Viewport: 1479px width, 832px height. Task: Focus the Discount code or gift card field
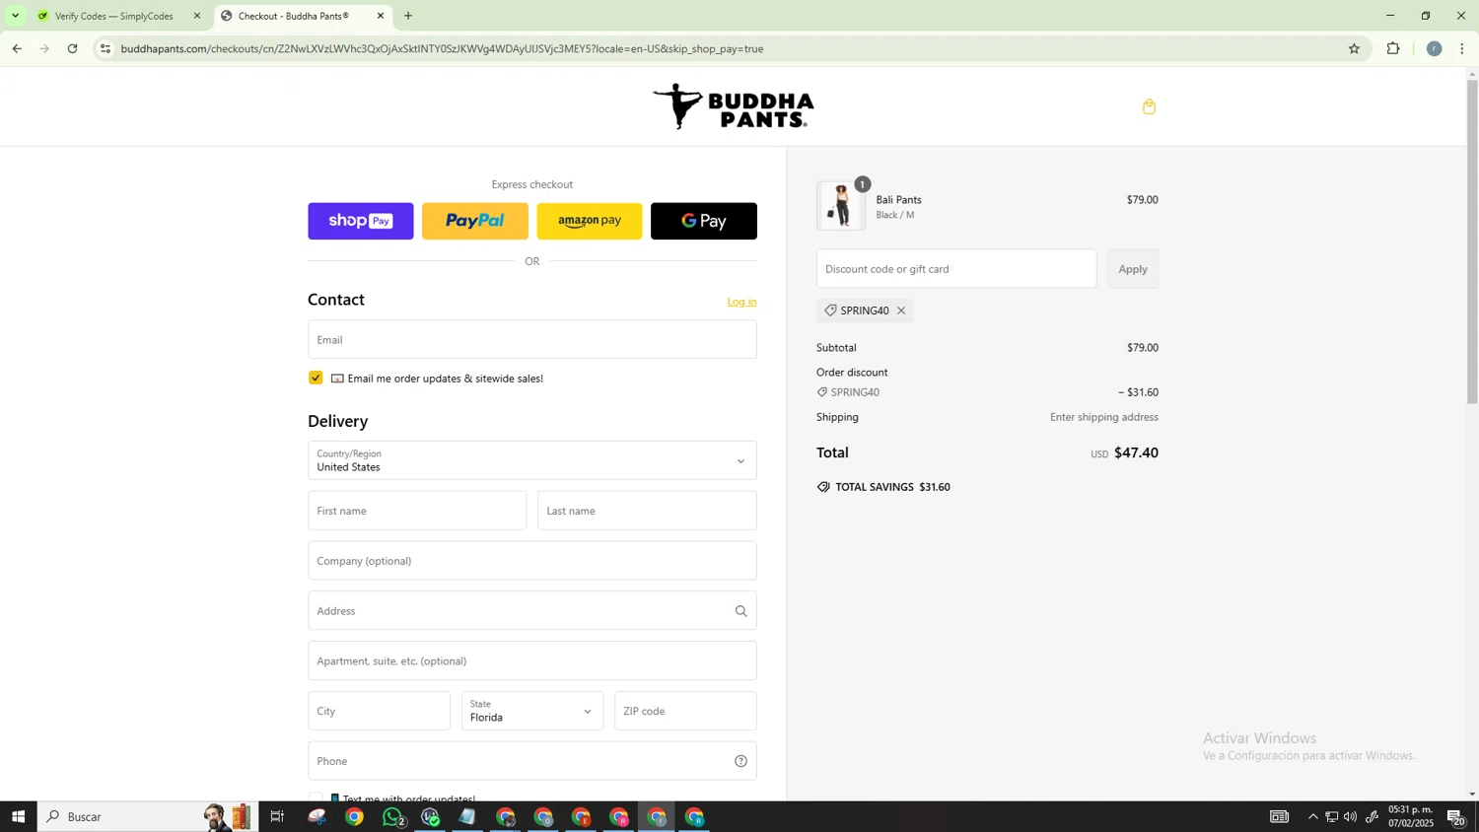click(x=956, y=269)
